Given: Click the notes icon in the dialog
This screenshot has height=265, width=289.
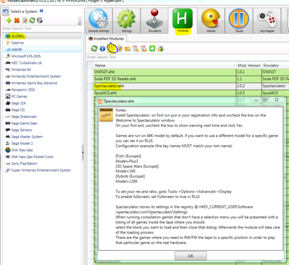Looking at the screenshot, I should coord(106,115).
